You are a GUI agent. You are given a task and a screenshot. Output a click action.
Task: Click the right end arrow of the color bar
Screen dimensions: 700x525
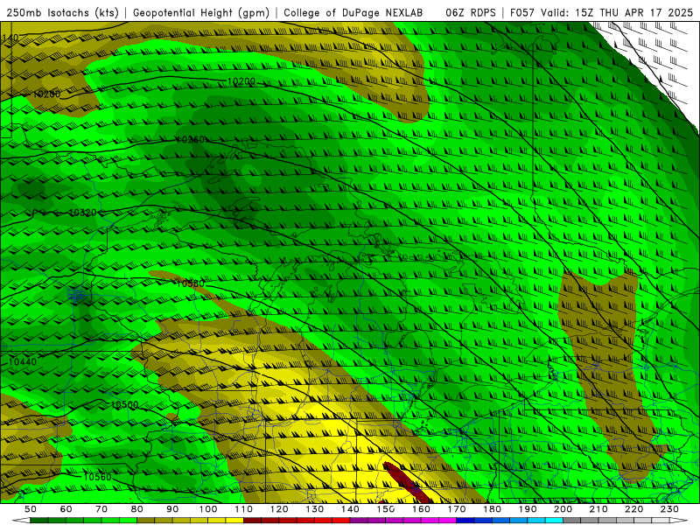(679, 521)
